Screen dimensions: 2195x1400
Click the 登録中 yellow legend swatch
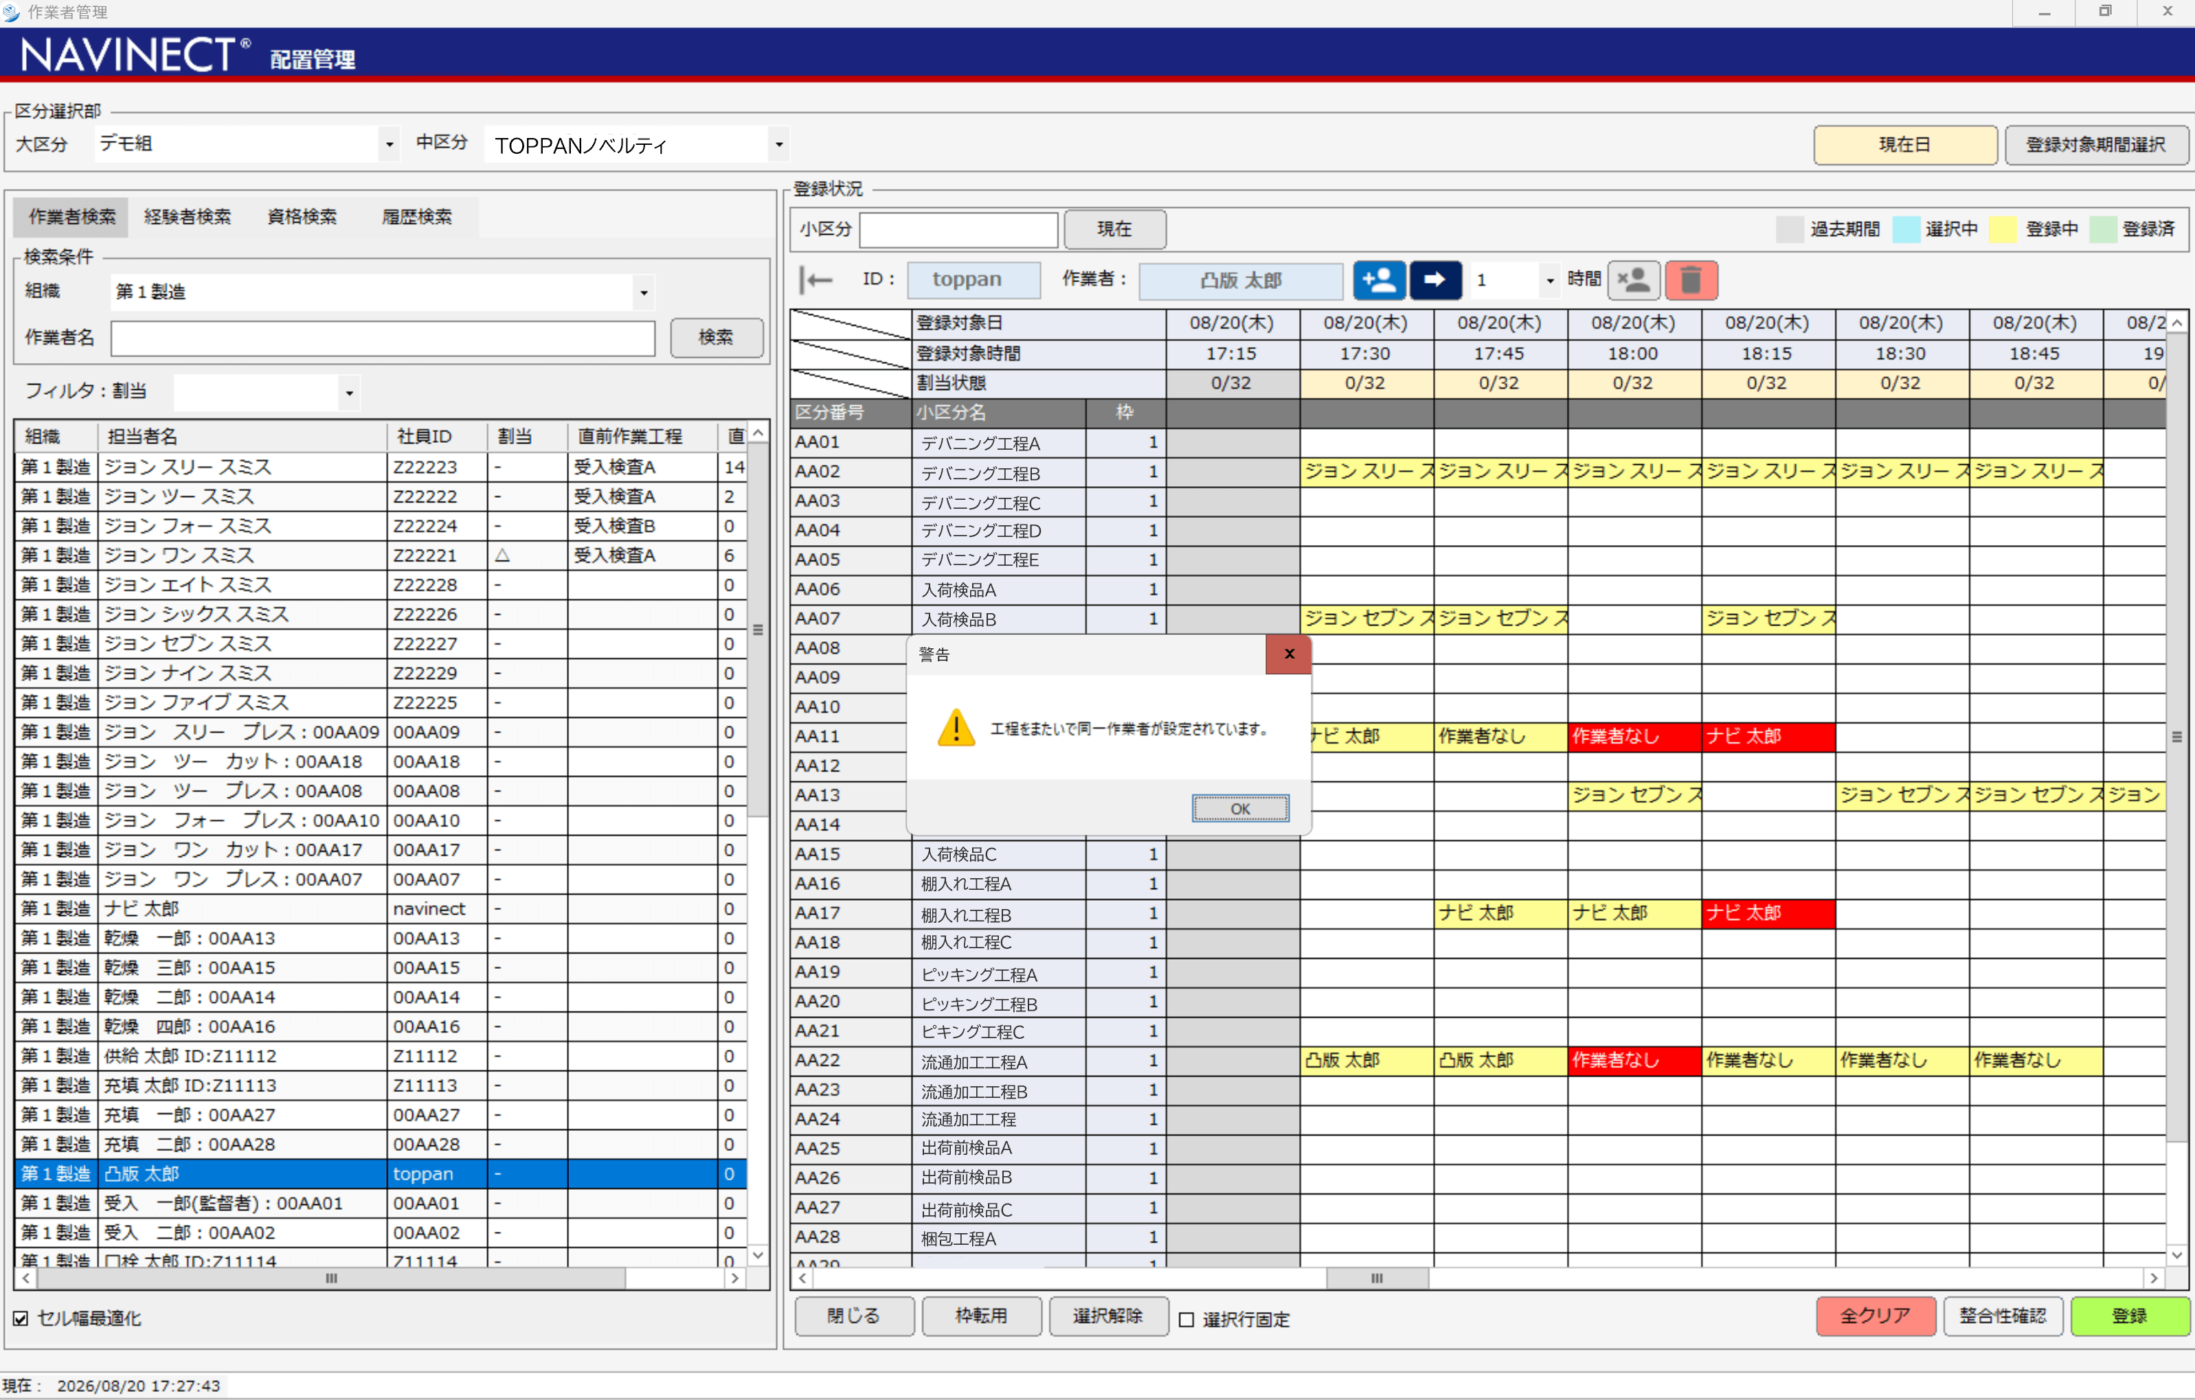pyautogui.click(x=2003, y=229)
